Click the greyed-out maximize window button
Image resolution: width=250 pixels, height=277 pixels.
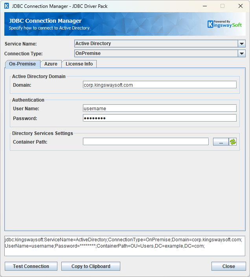click(x=222, y=6)
